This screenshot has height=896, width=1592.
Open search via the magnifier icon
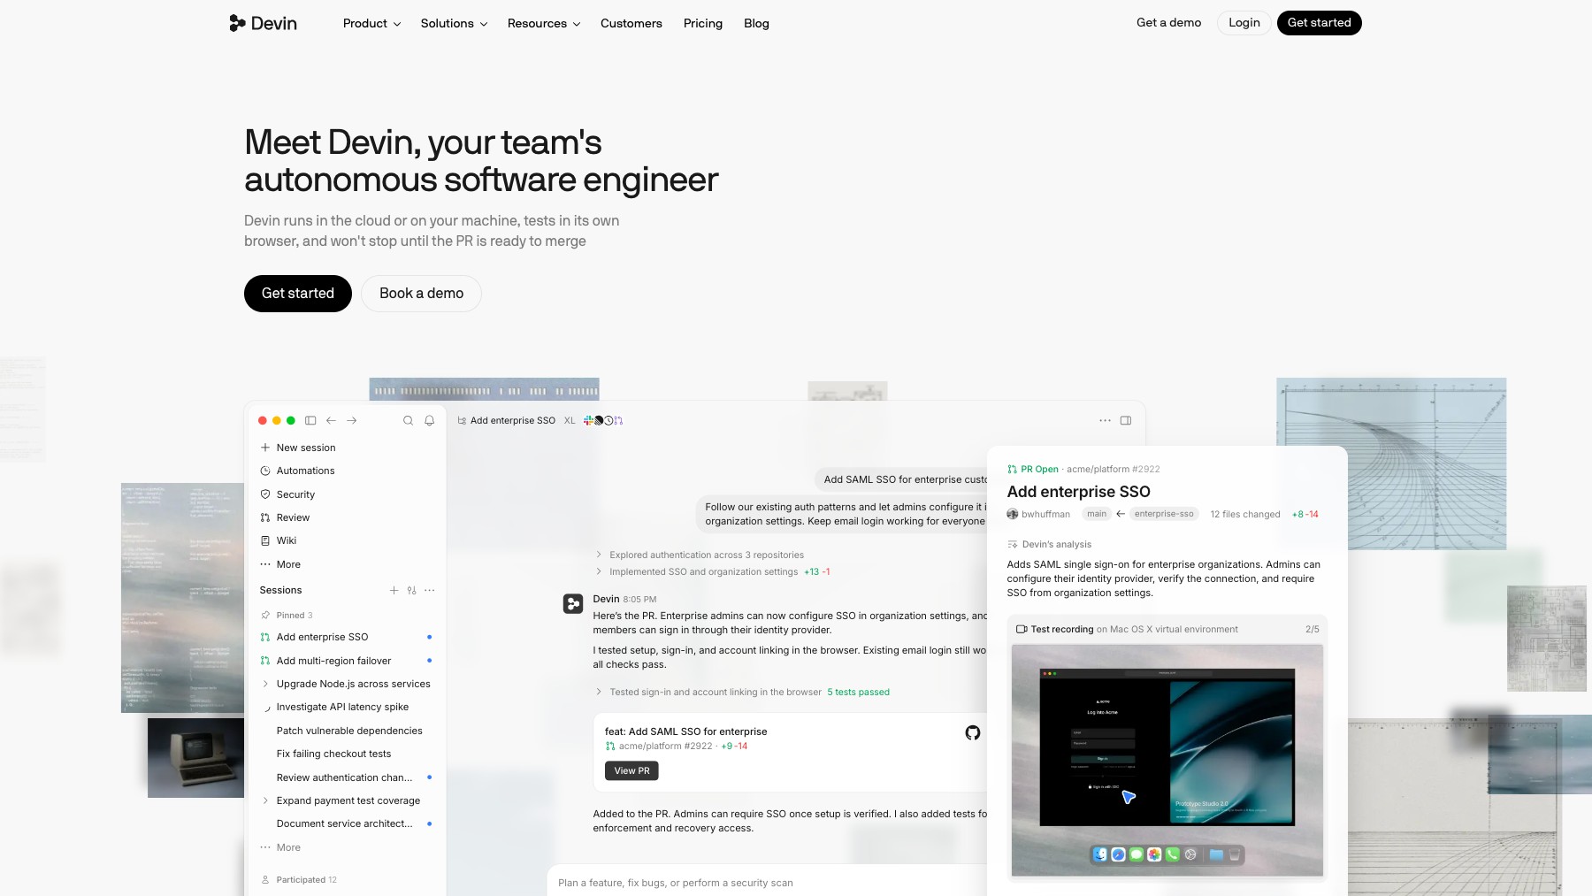408,421
